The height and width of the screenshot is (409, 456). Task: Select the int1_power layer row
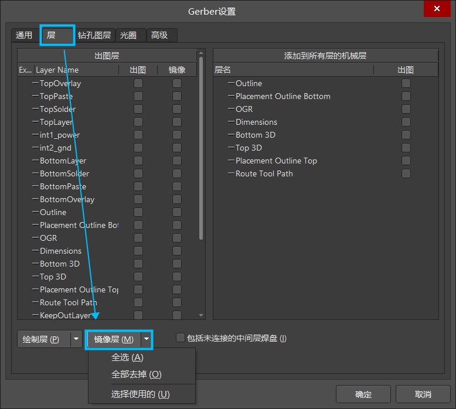[60, 135]
